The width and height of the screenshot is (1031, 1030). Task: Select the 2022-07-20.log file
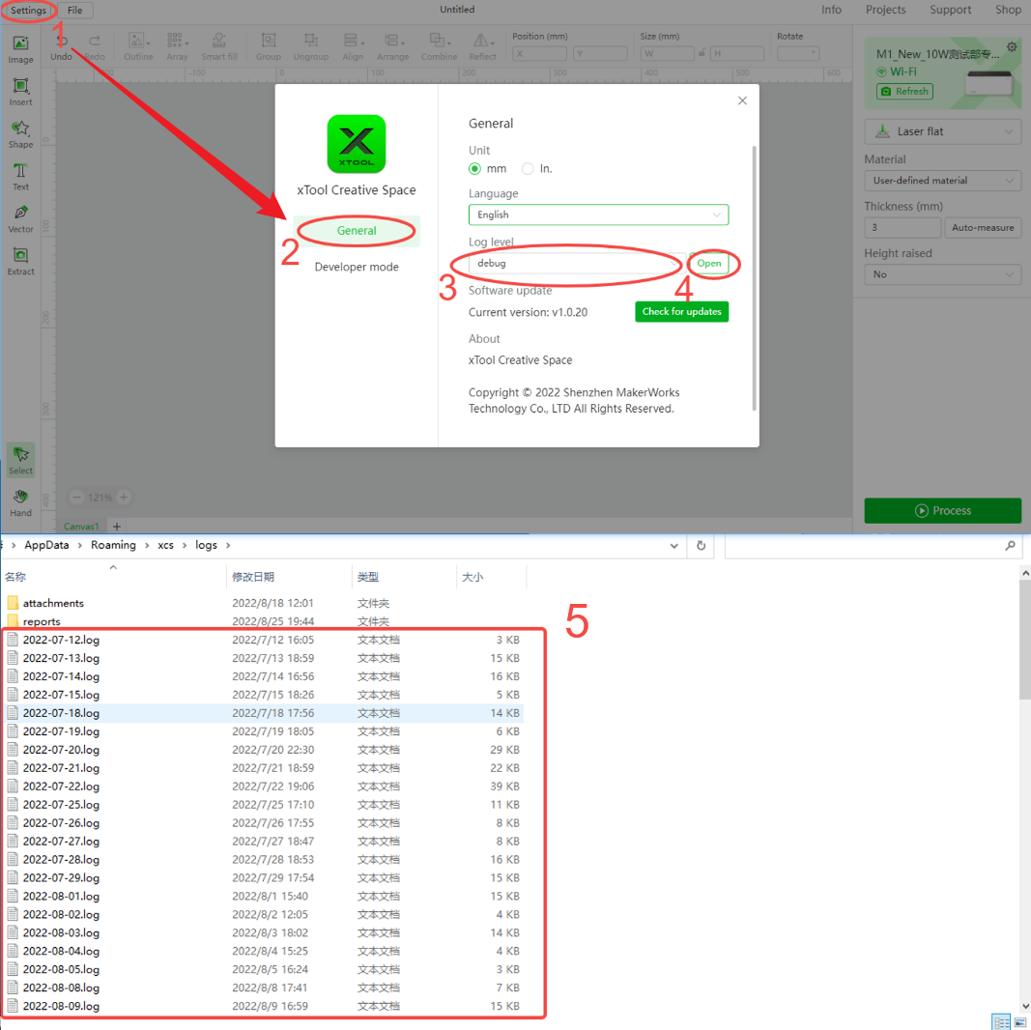click(62, 750)
